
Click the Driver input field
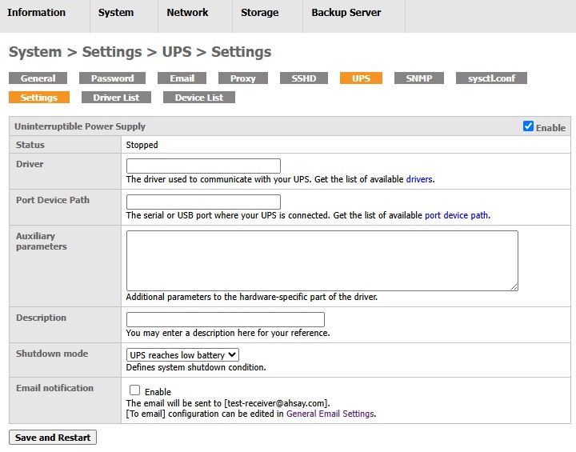pos(203,166)
